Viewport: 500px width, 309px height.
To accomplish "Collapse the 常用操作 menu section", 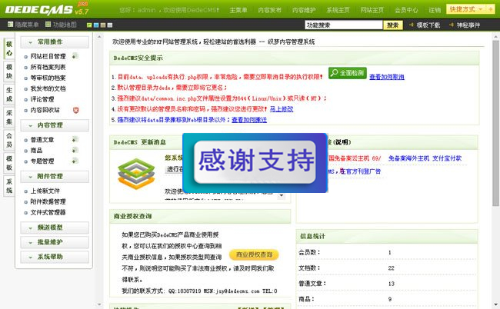I will click(55, 42).
